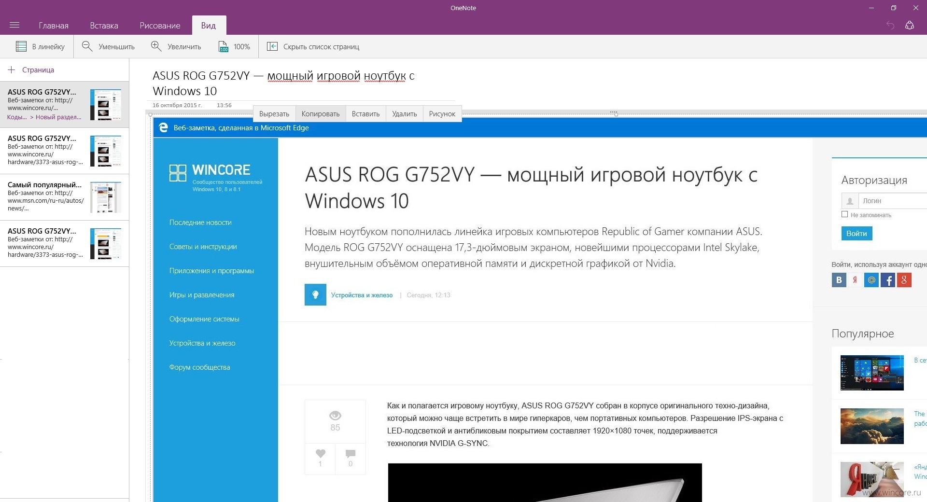This screenshot has height=502, width=927.
Task: Click the Коды > Новый раздел breadcrumb
Action: click(x=44, y=117)
